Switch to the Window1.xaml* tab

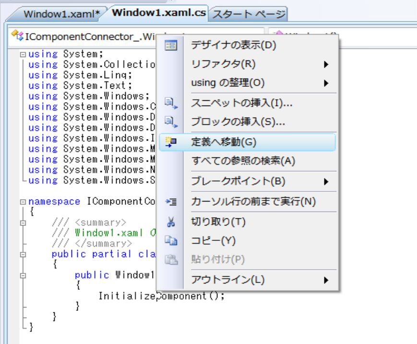coord(61,14)
